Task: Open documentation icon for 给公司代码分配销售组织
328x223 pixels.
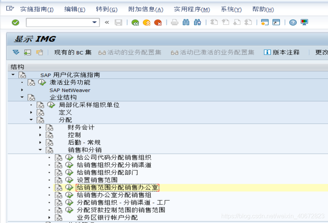Action: tap(59, 158)
